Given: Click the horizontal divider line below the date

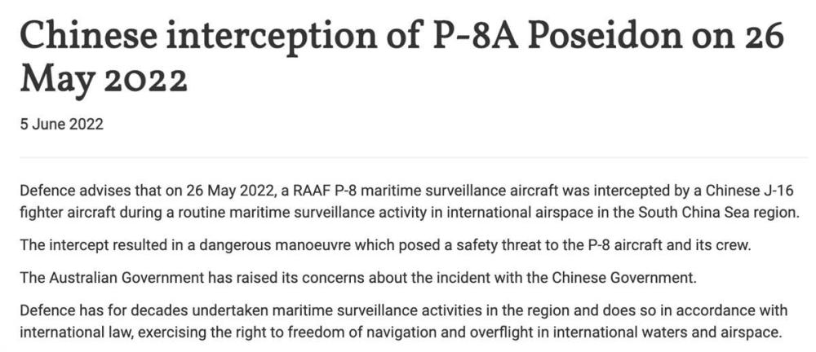Looking at the screenshot, I should tap(414, 156).
